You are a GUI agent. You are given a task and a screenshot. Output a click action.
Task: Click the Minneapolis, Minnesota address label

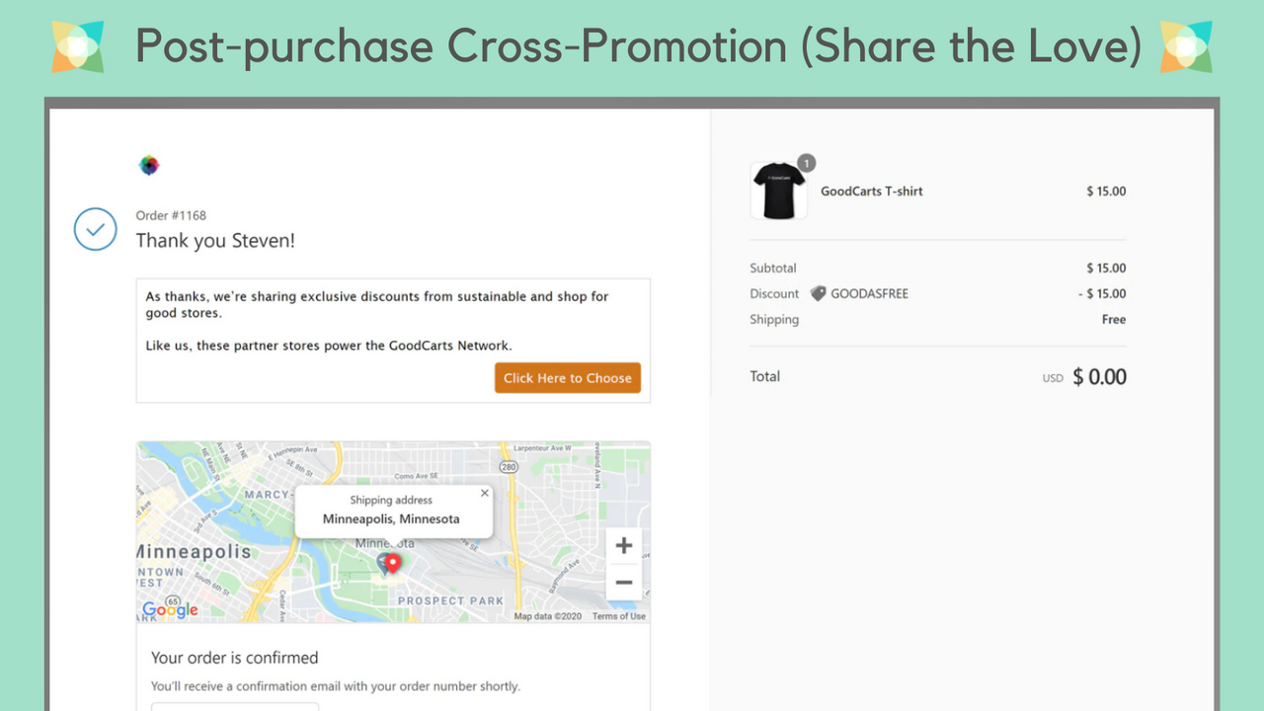click(390, 518)
